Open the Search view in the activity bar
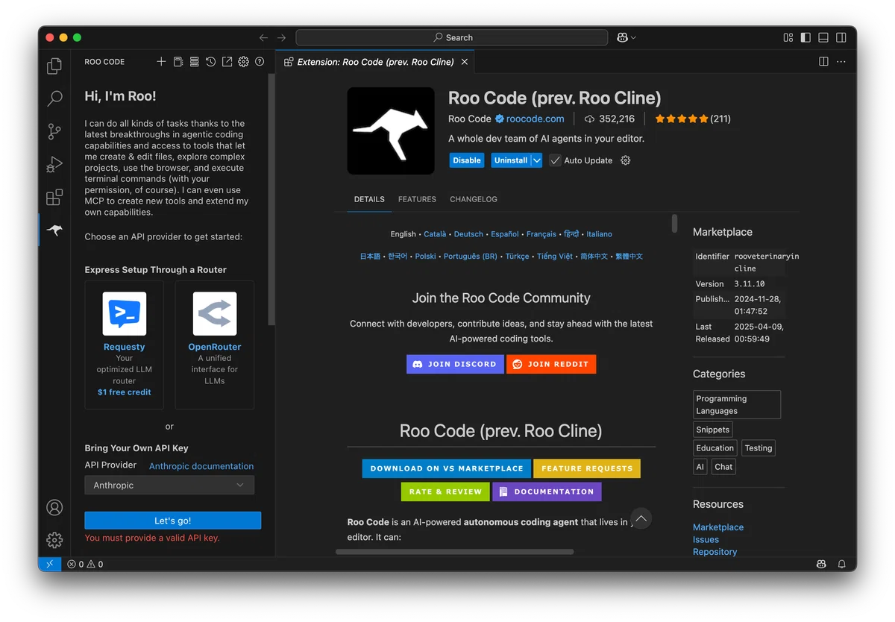This screenshot has width=895, height=622. click(x=54, y=98)
